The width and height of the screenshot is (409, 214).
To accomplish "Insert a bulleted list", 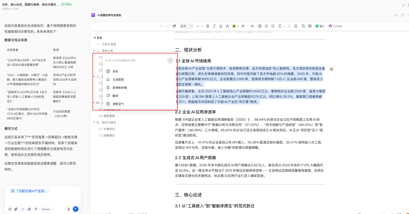I will (273, 26).
